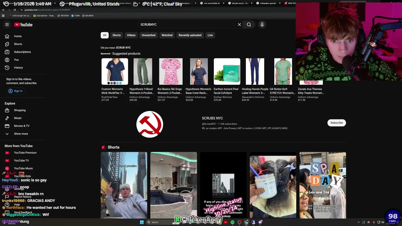Start voice search with the microphone

[x=262, y=24]
